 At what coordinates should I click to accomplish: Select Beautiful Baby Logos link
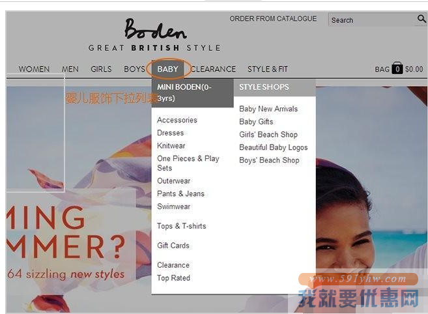273,147
